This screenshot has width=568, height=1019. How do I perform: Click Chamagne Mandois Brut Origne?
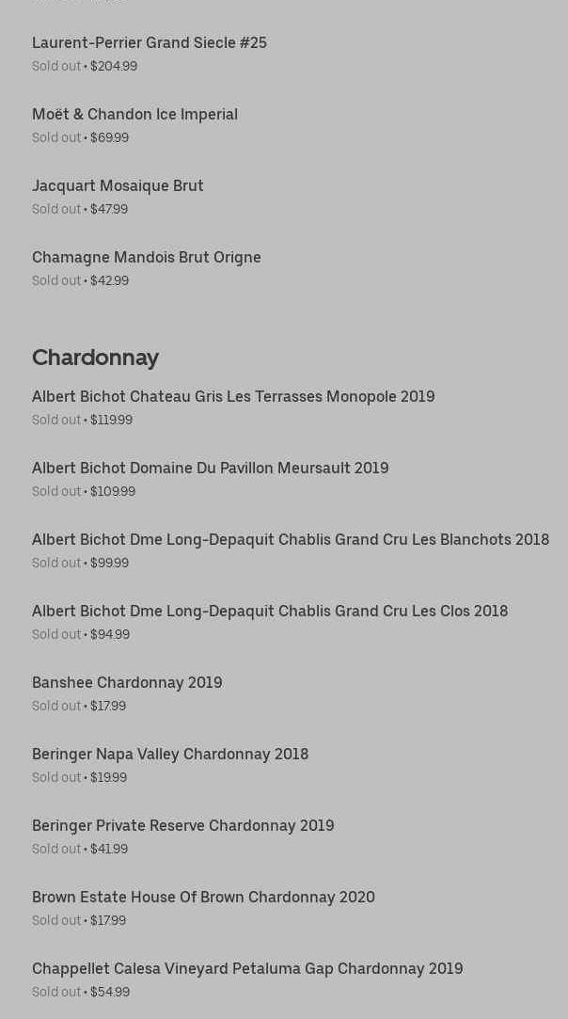(x=147, y=257)
